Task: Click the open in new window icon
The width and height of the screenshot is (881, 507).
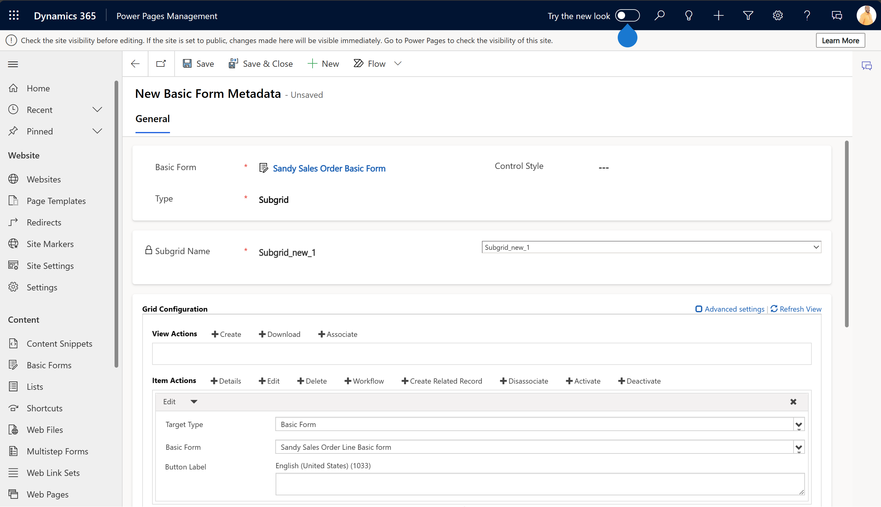Action: point(161,63)
